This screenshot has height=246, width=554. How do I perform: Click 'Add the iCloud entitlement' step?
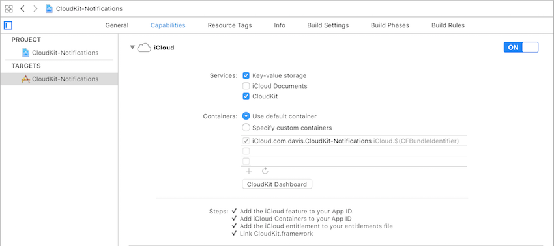pos(316,226)
